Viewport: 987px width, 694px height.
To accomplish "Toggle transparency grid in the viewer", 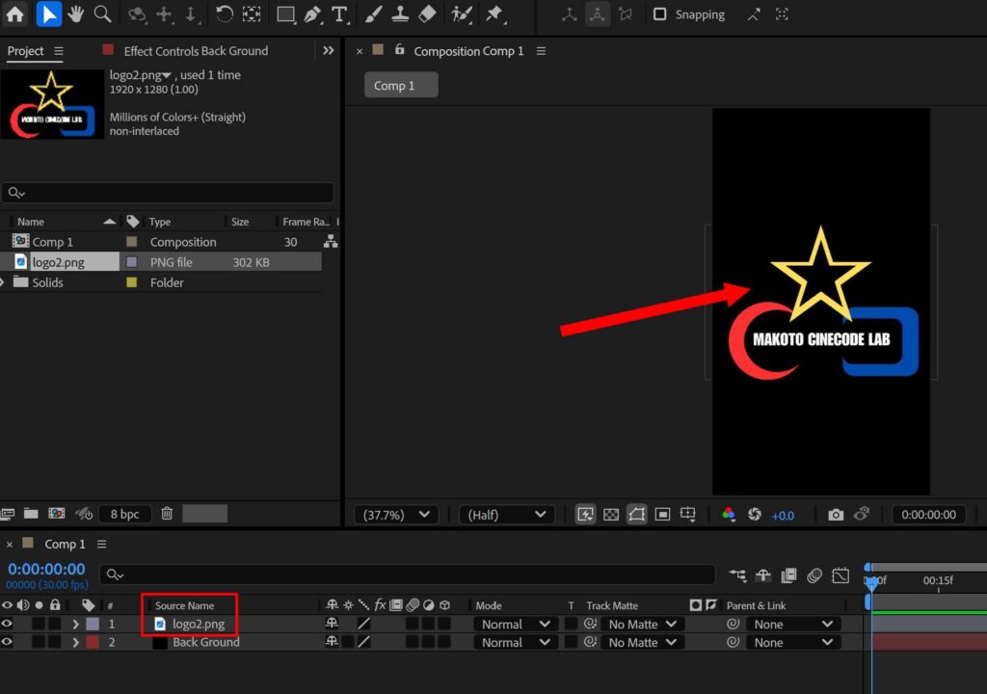I will 610,515.
